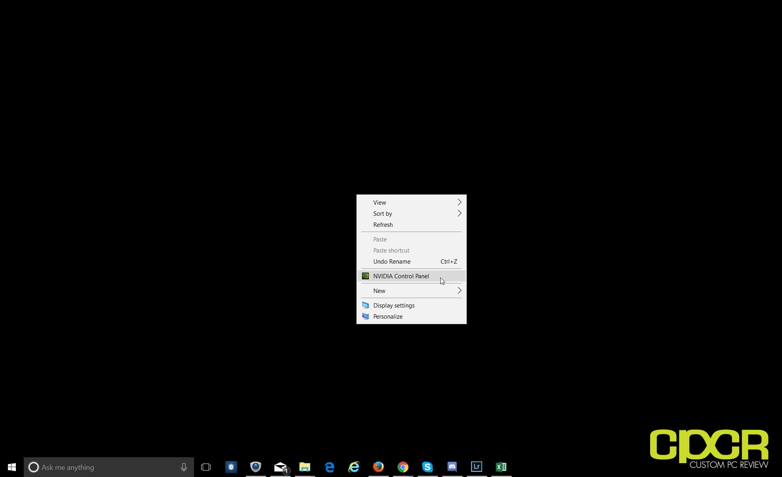Open Task View from the taskbar

pos(206,467)
